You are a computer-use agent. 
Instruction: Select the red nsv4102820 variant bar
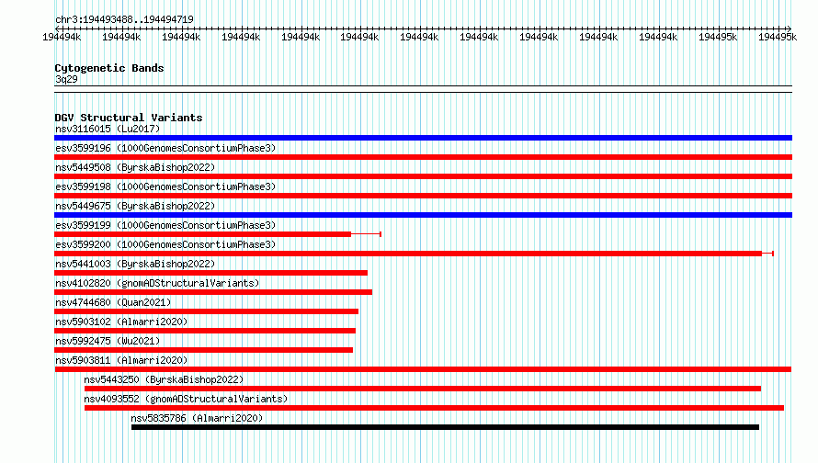213,292
